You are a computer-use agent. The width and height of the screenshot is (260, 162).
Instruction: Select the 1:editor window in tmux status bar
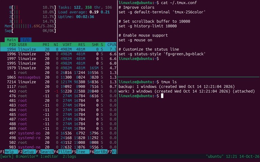[x=49, y=156]
